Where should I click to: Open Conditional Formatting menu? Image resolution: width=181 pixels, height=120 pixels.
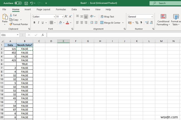click(x=163, y=20)
